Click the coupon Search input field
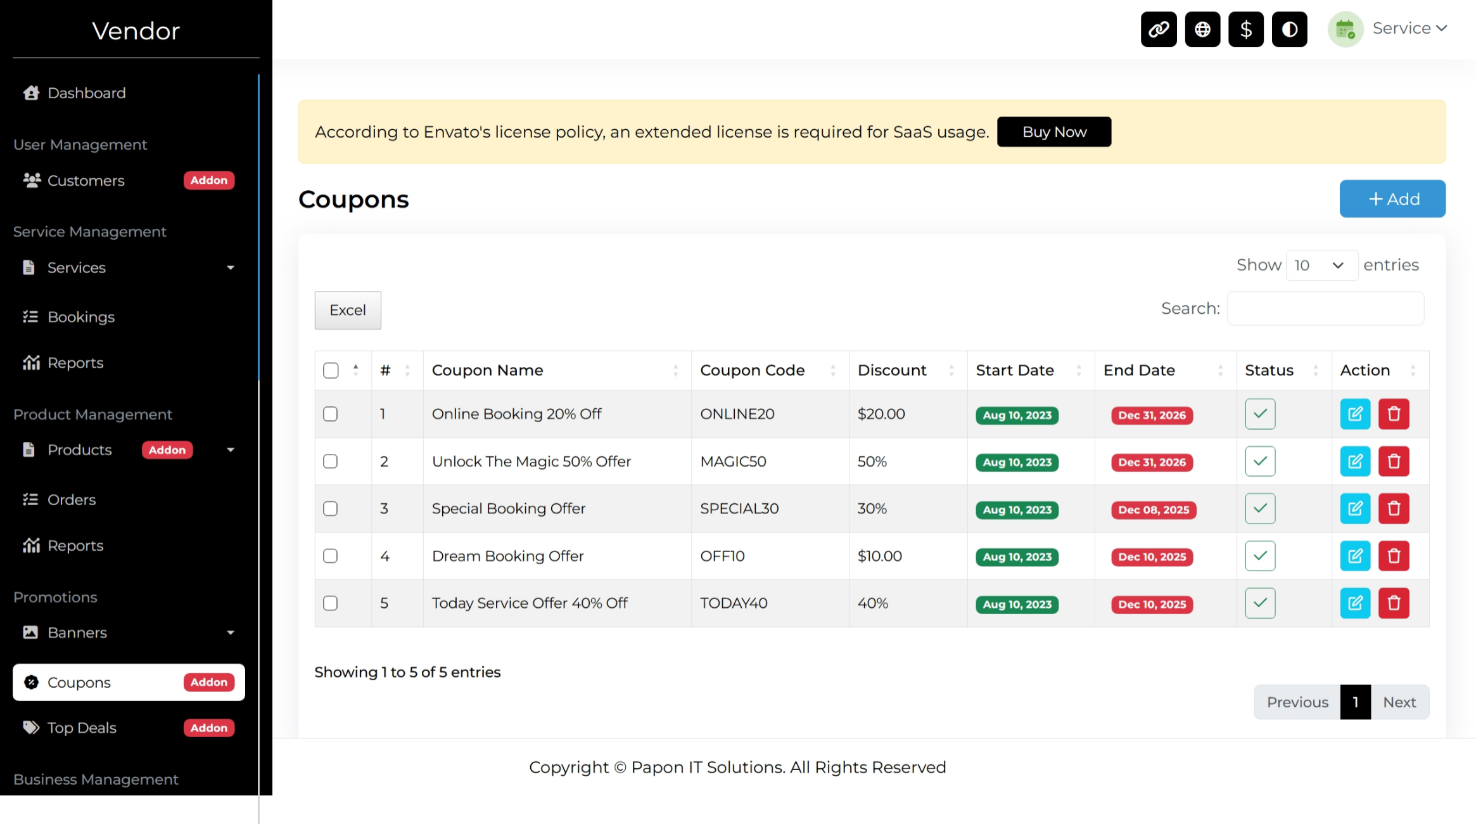Screen dimensions: 1476x824 tap(1325, 309)
